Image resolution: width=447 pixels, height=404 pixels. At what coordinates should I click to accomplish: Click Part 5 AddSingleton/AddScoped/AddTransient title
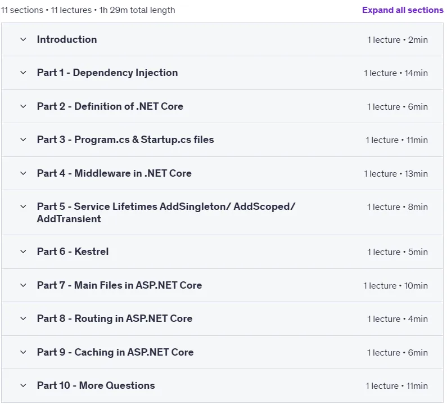click(x=166, y=213)
